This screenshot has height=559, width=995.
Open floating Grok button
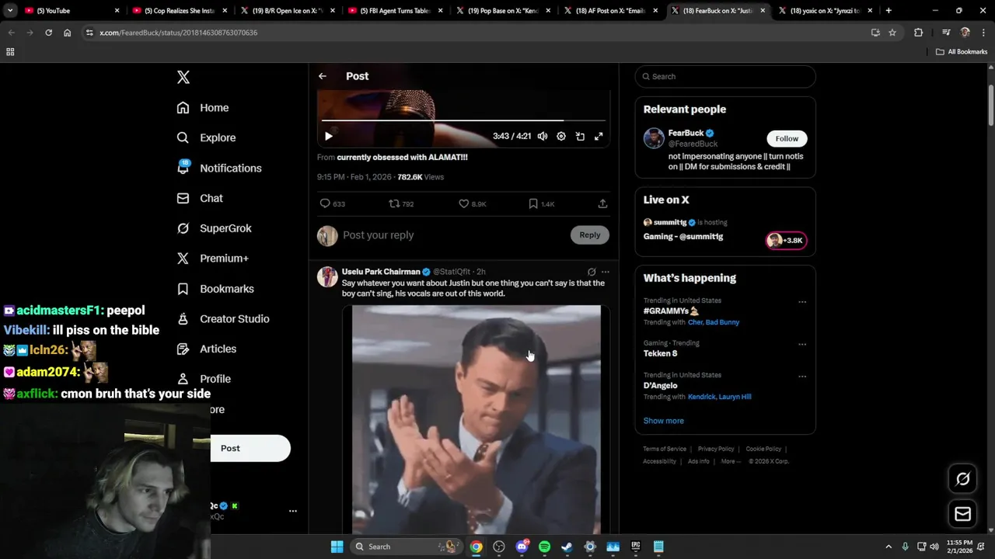point(963,479)
